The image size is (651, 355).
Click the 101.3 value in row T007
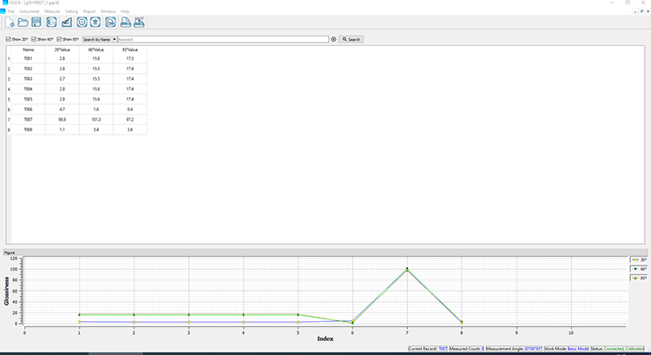click(95, 120)
